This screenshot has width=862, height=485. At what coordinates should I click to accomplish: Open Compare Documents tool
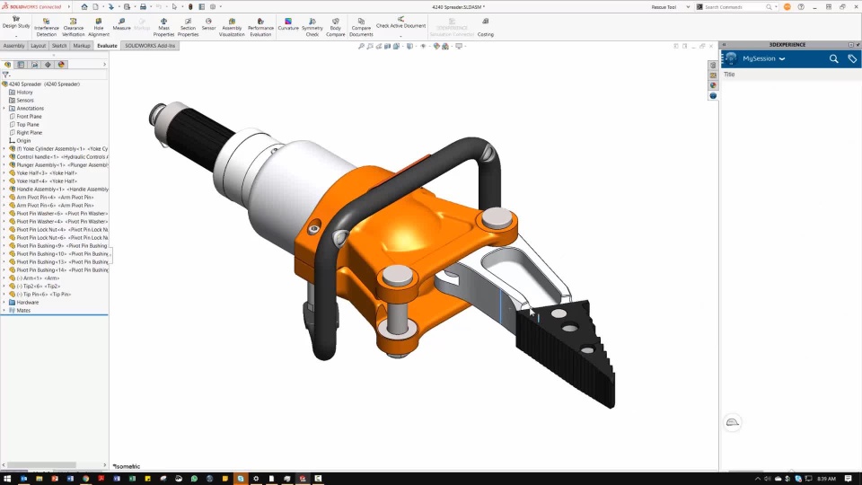[361, 28]
